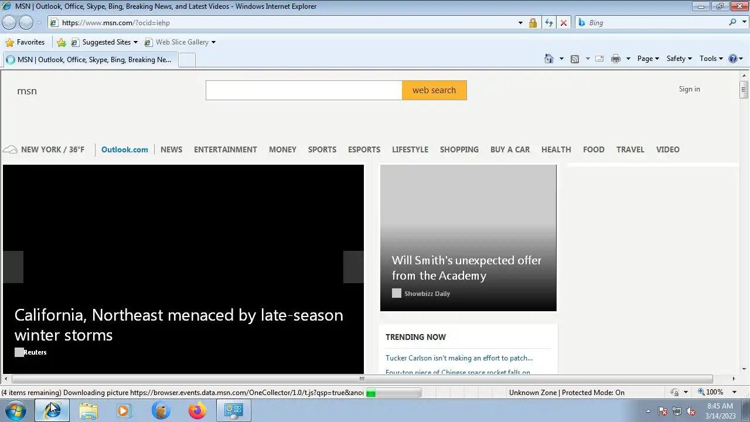This screenshot has width=750, height=422.
Task: Open the Favorites star button
Action: 25,42
